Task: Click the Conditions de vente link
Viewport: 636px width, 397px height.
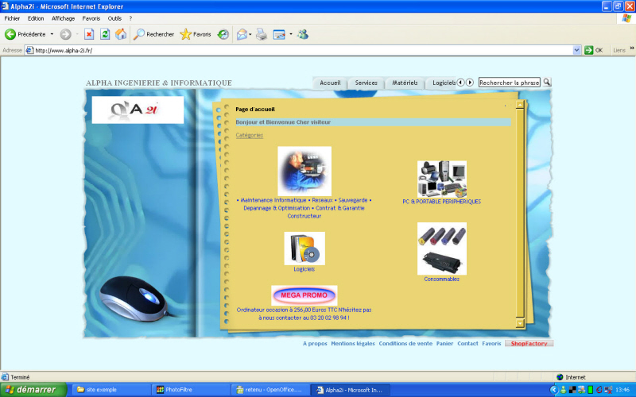Action: coord(405,344)
